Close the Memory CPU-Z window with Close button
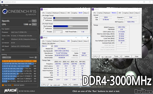This screenshot has height=94, width=153. click(136, 56)
